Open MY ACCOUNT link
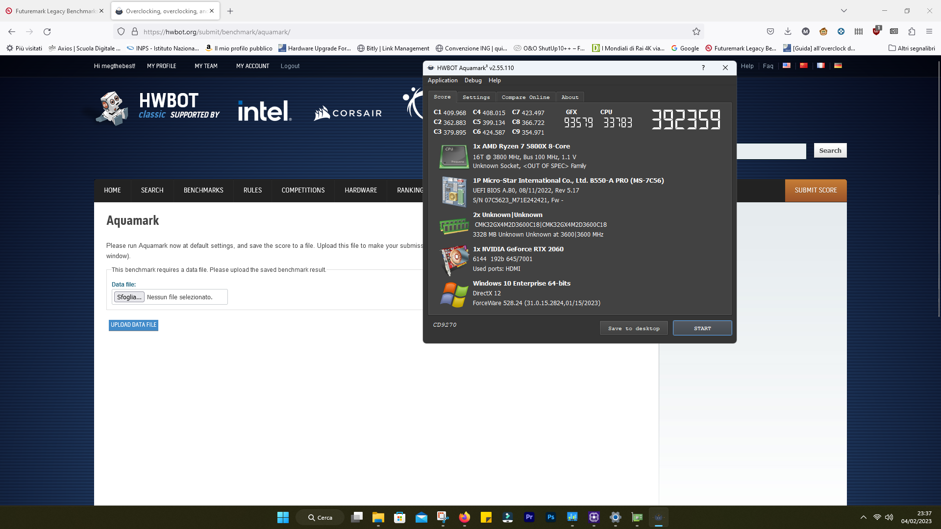This screenshot has height=529, width=941. pos(252,66)
